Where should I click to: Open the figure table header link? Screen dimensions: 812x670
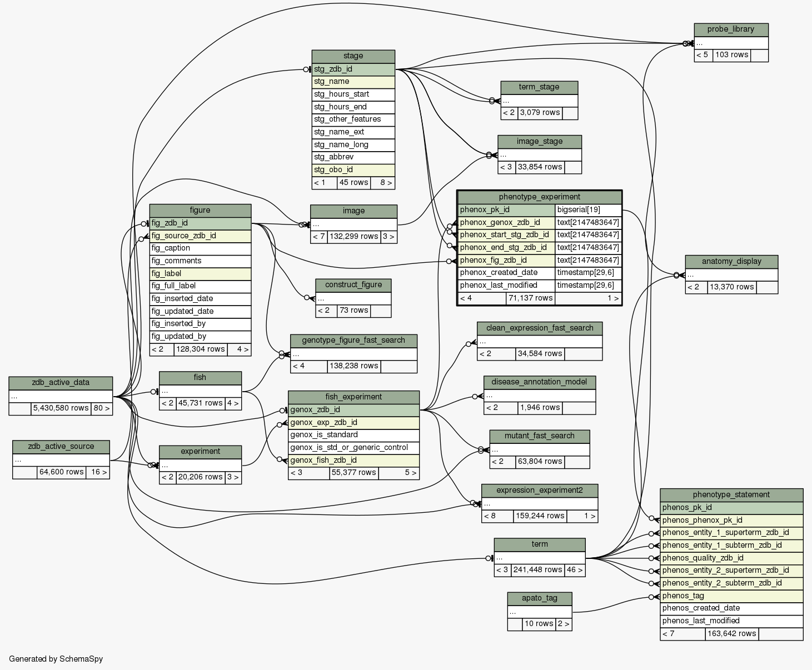(200, 210)
